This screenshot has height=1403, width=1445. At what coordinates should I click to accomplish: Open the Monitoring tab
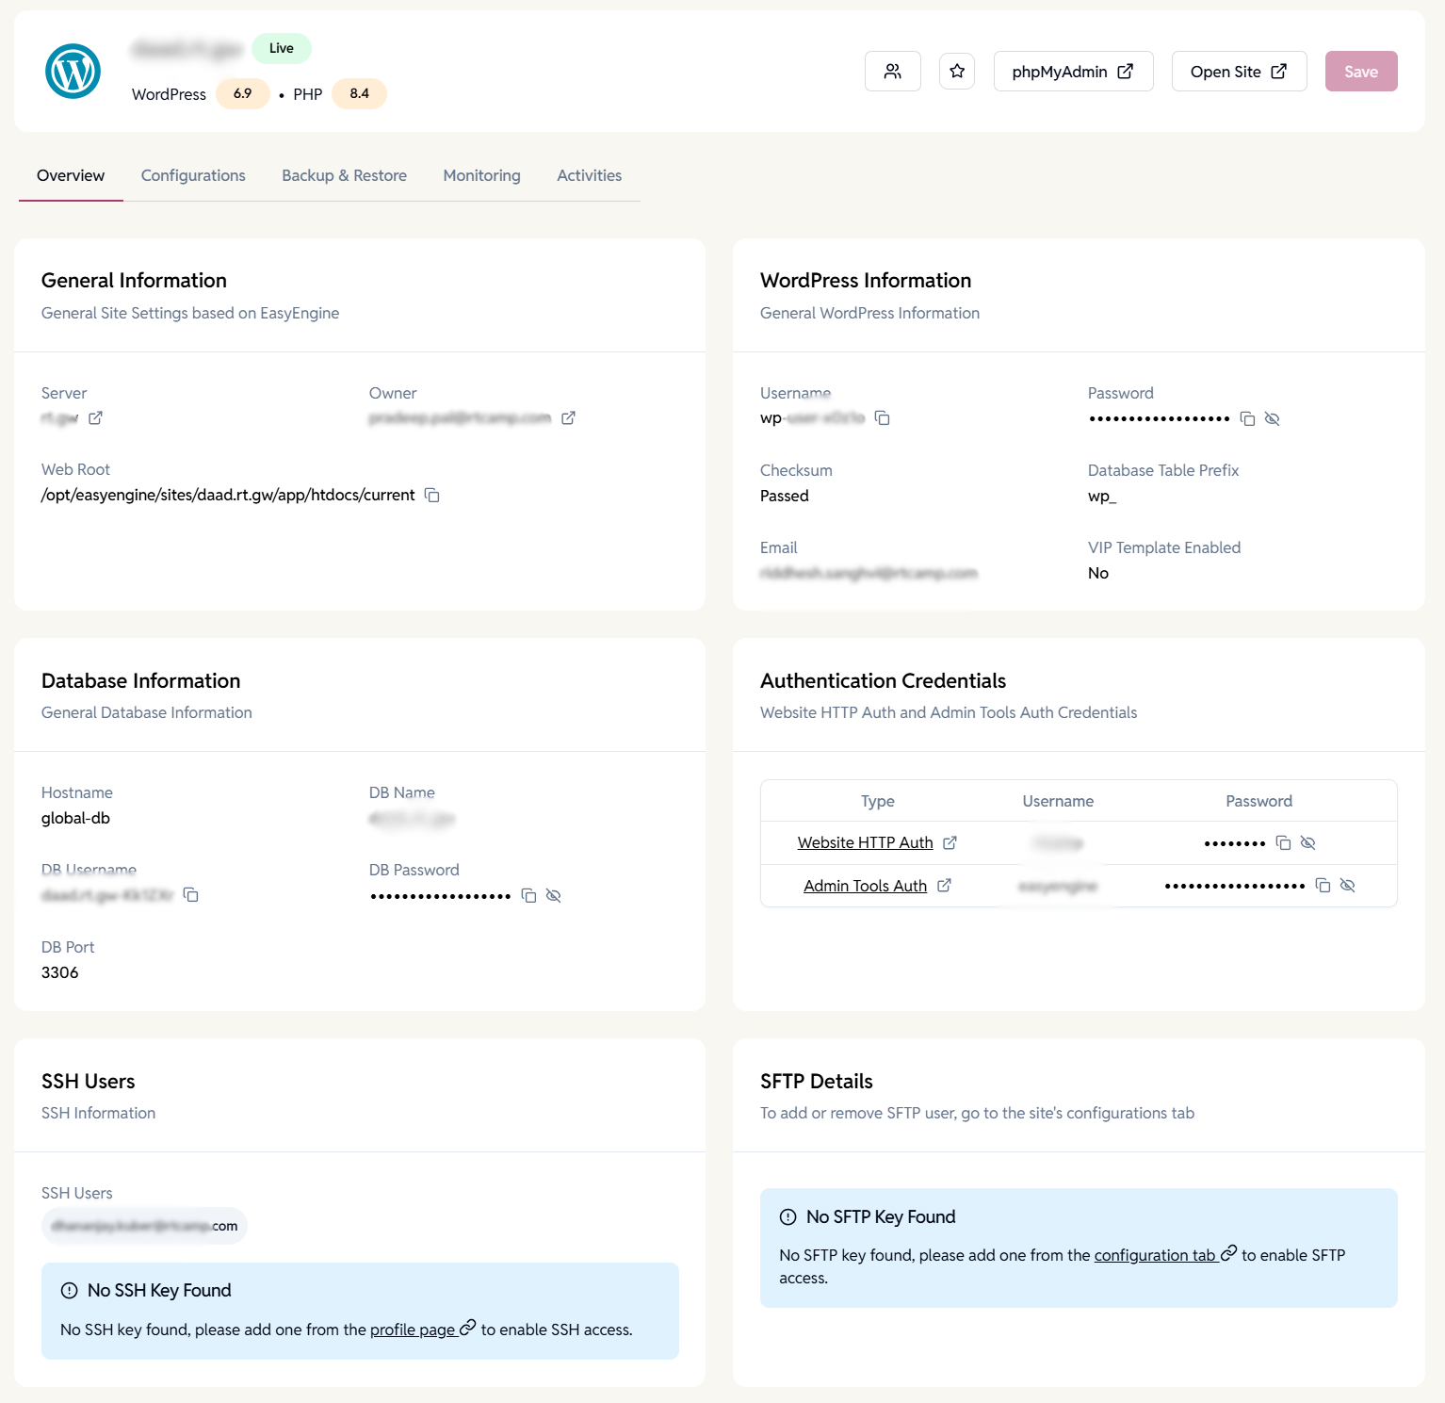click(x=481, y=175)
